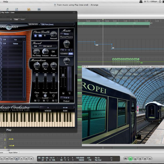The image size is (164, 164).
Task: Click the third-from-right transport mode button
Action: tap(140, 159)
